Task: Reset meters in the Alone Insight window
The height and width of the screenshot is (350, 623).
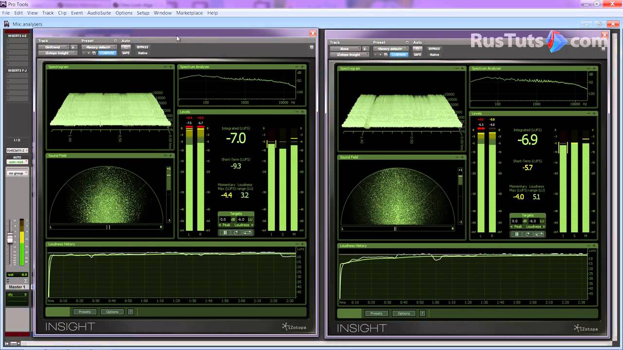Action: click(x=528, y=234)
